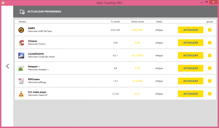Click the AIMP3 application icon

21,30
